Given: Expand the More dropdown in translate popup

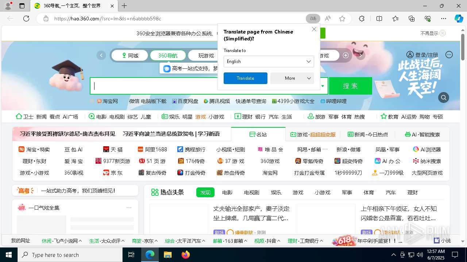Looking at the screenshot, I should (292, 78).
